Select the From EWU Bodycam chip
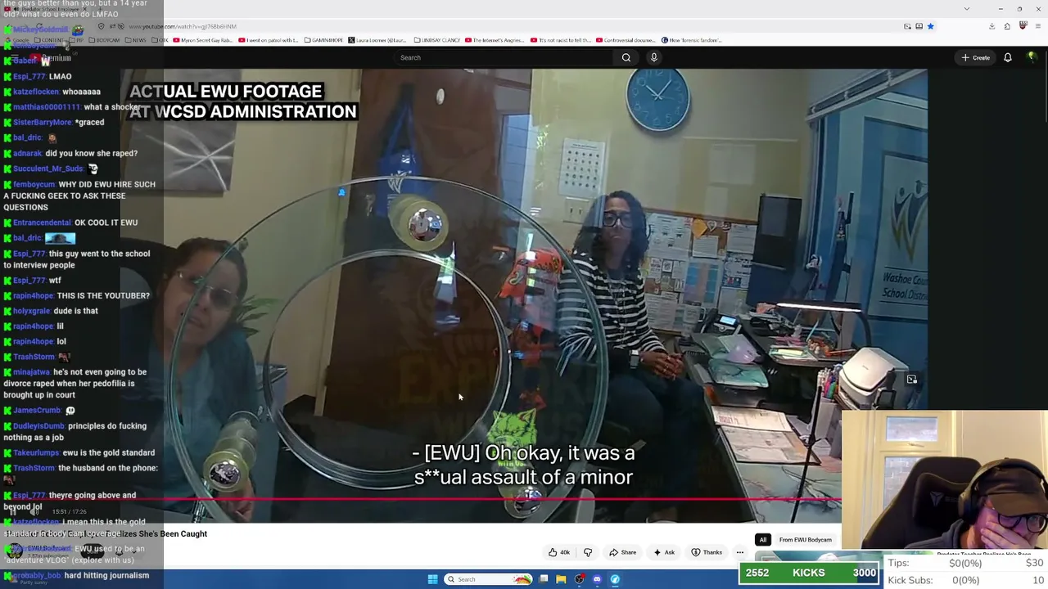 click(806, 540)
